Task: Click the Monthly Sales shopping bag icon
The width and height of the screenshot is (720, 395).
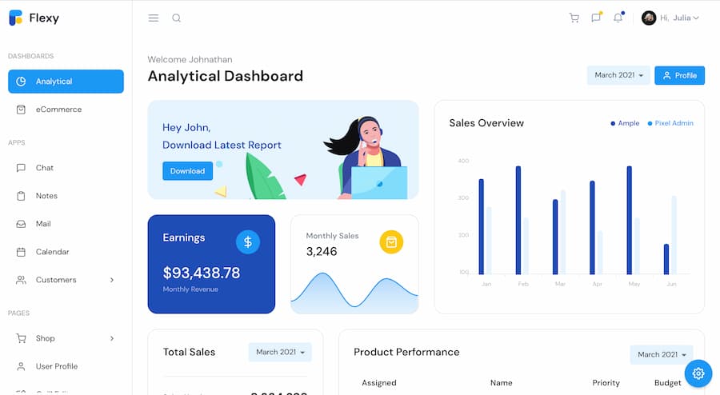Action: pyautogui.click(x=390, y=241)
